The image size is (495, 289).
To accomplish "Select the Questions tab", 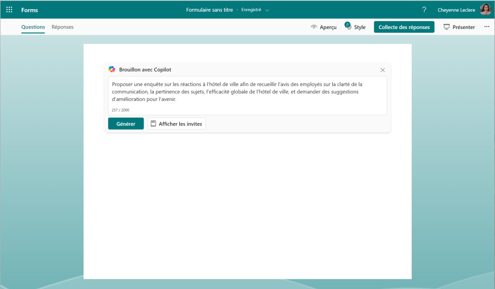I will click(33, 27).
